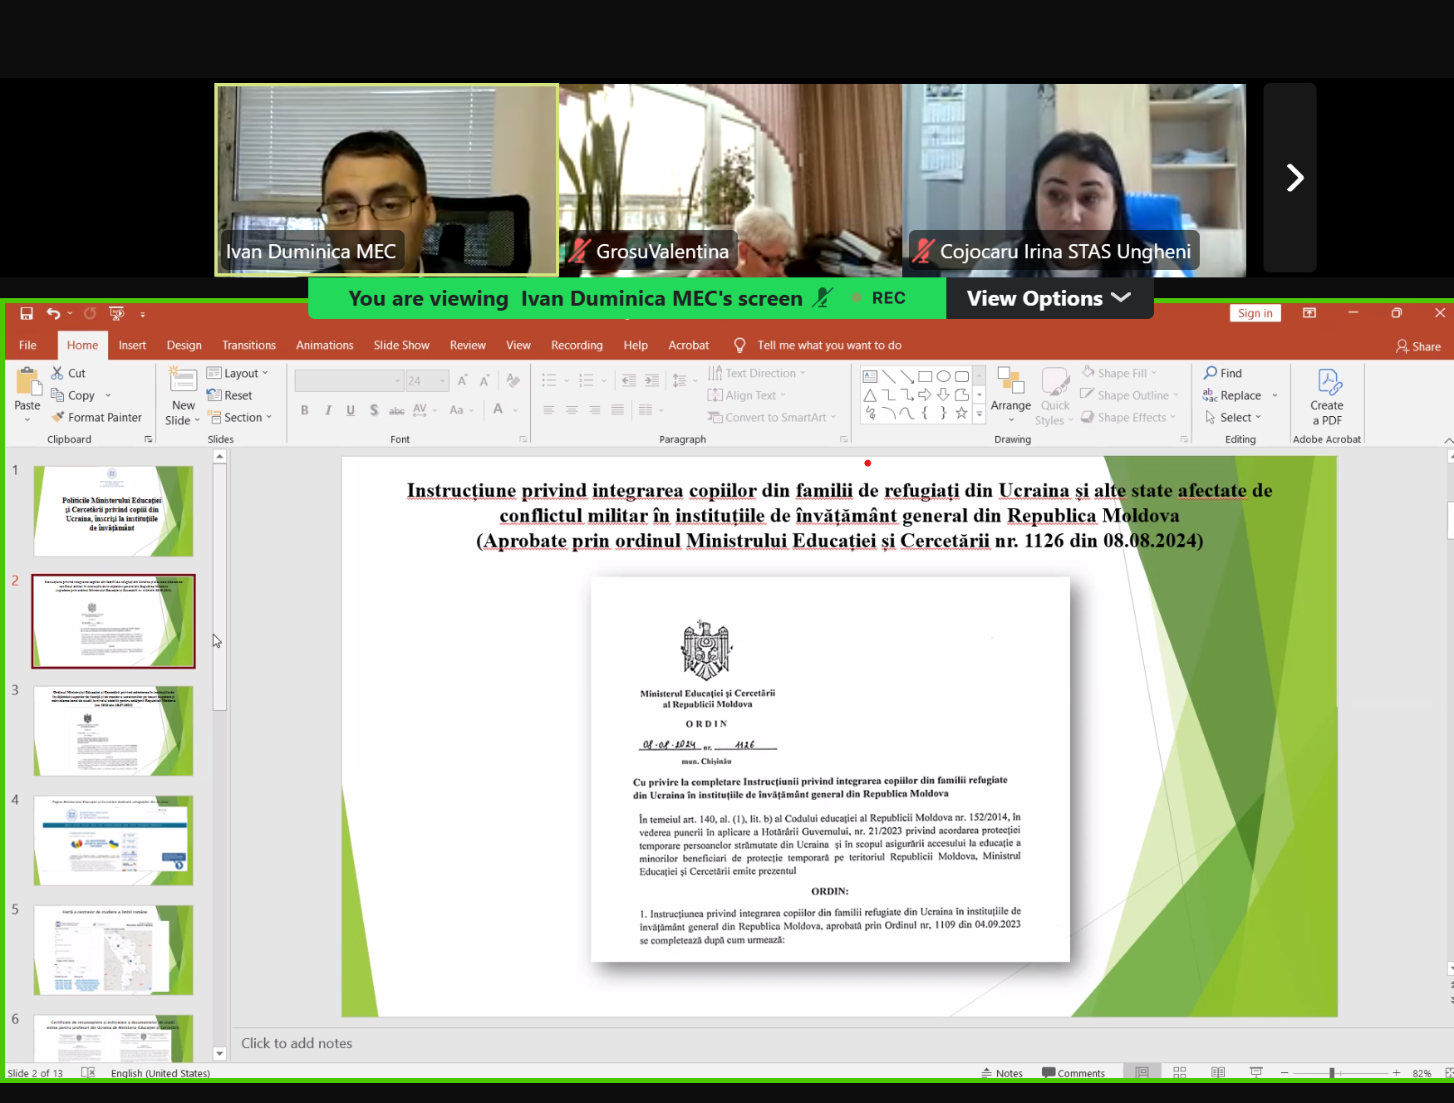The height and width of the screenshot is (1103, 1454).
Task: Open the Arrange drawing tool
Action: point(1010,395)
